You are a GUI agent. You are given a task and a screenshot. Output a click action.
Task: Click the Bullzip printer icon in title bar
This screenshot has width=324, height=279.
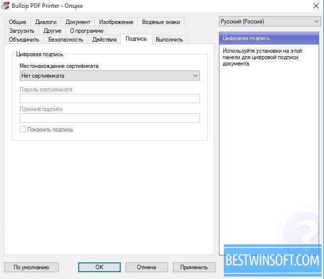tap(5, 5)
